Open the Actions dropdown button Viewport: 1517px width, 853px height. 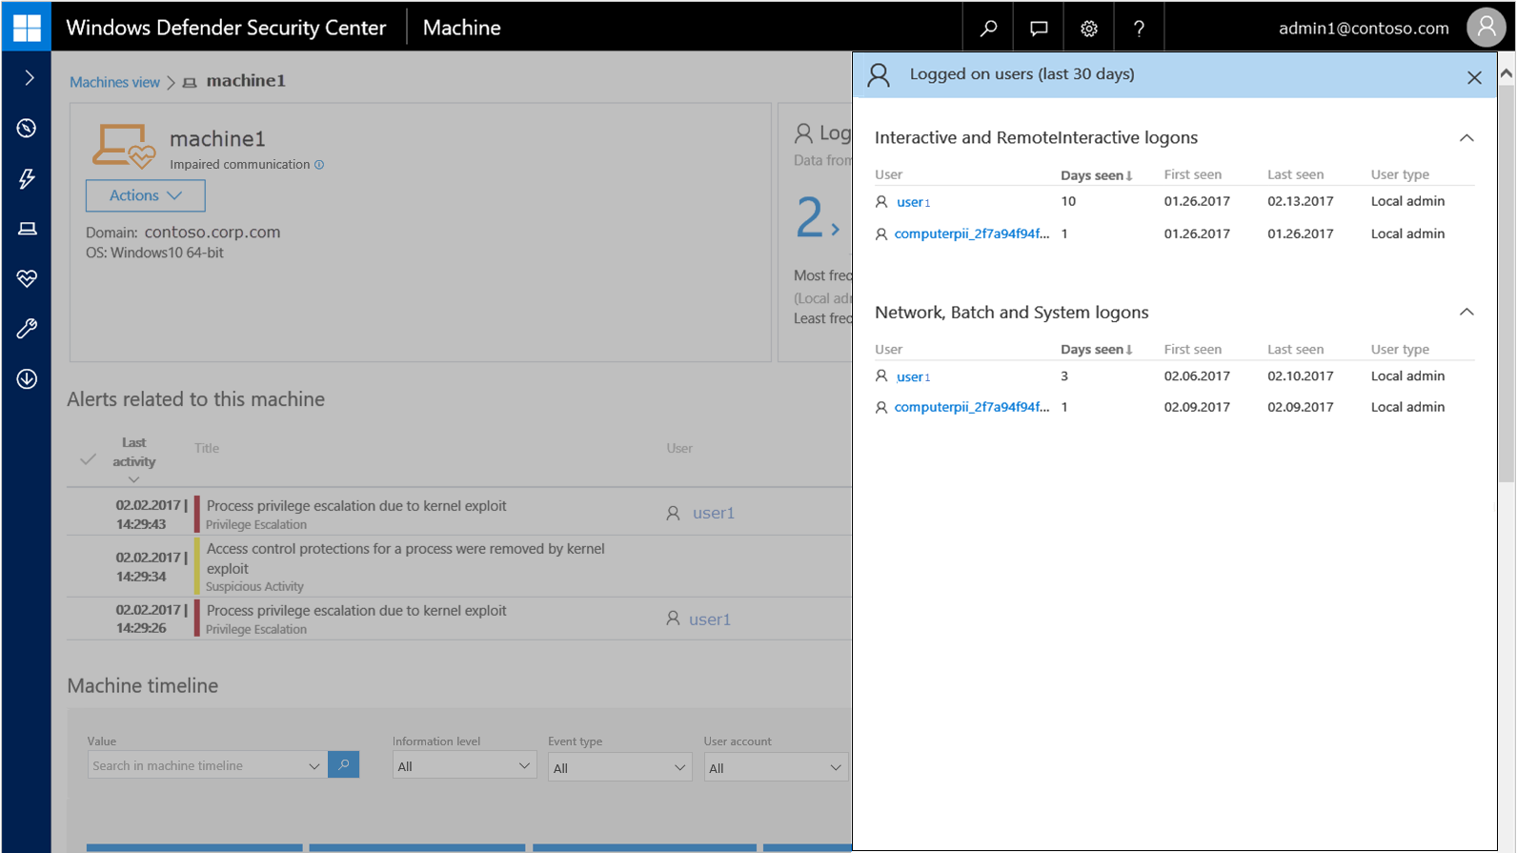click(x=145, y=195)
